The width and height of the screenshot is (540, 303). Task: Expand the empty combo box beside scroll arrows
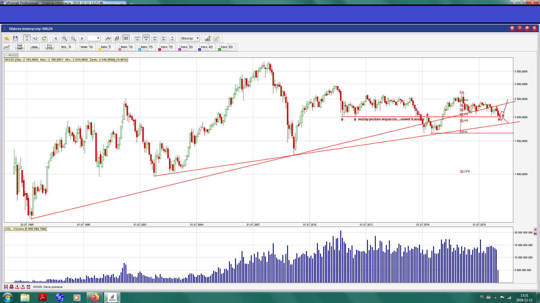tap(98, 38)
